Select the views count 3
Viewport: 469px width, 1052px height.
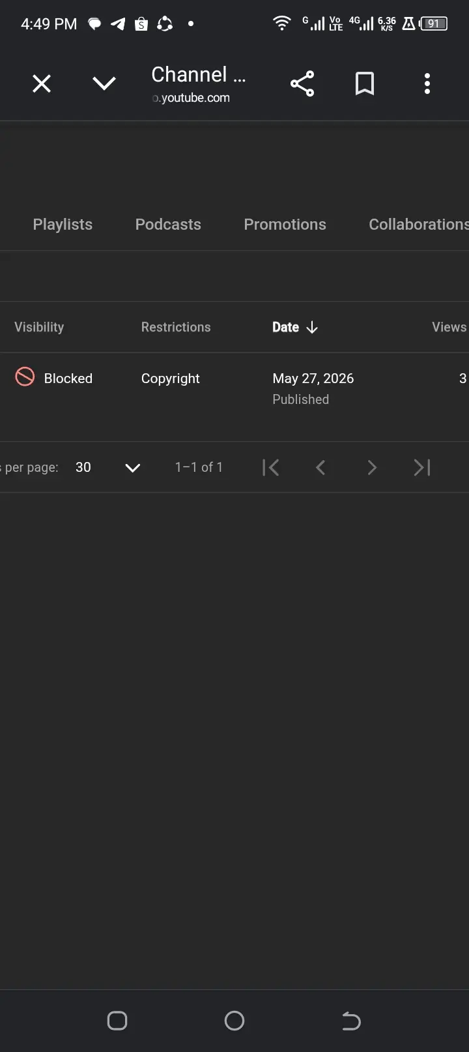(462, 379)
